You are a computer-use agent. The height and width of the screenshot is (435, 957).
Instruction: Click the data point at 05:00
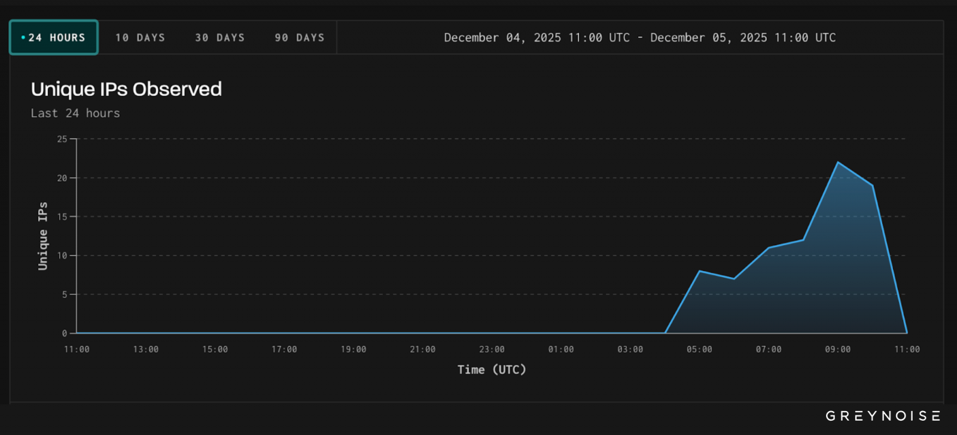699,271
